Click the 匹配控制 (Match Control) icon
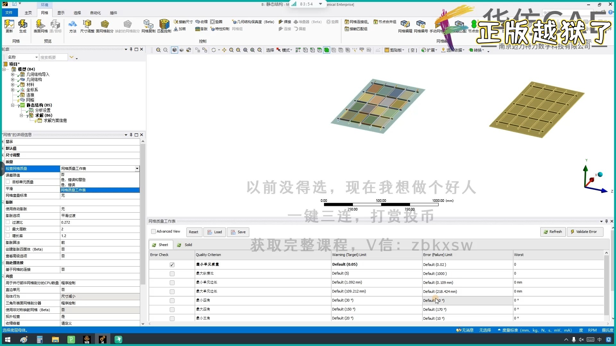This screenshot has height=346, width=616. coord(164,24)
